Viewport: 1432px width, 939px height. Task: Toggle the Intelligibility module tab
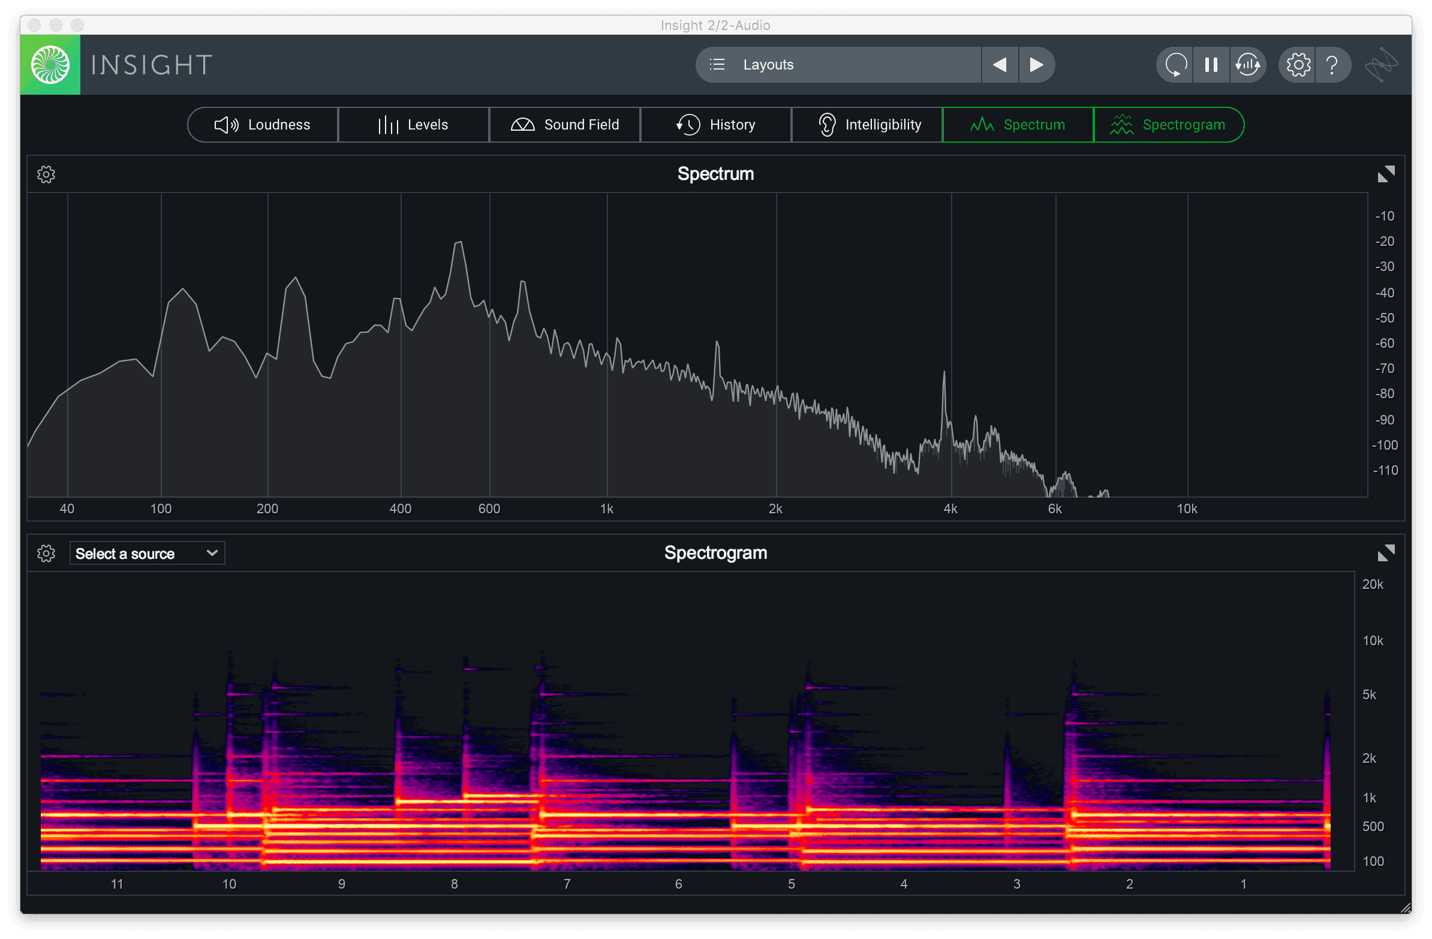(x=867, y=125)
